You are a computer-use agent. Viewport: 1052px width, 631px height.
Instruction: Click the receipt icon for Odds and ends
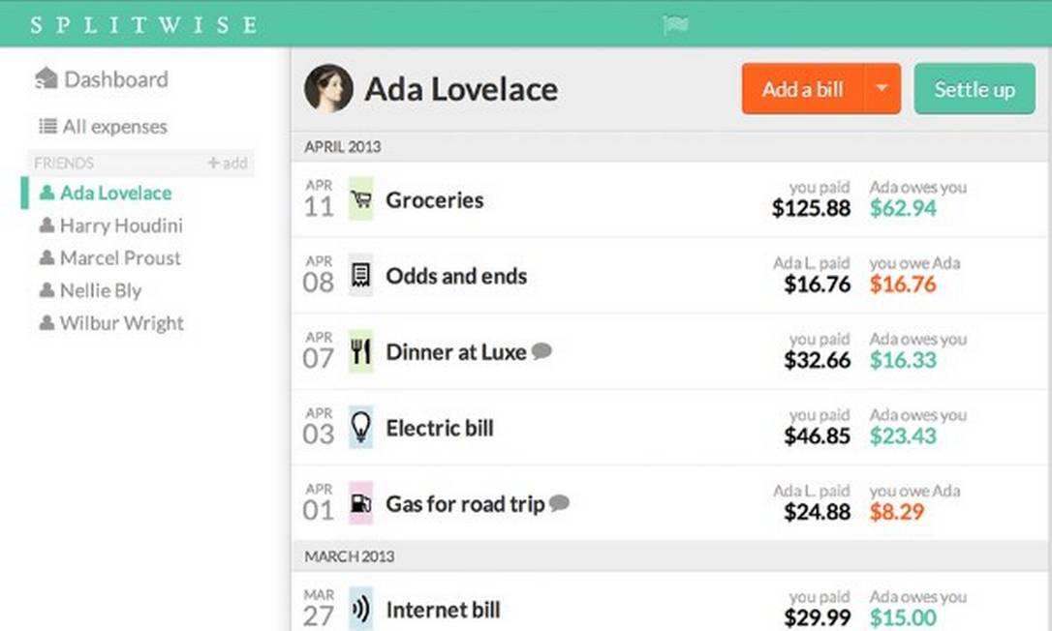coord(360,276)
